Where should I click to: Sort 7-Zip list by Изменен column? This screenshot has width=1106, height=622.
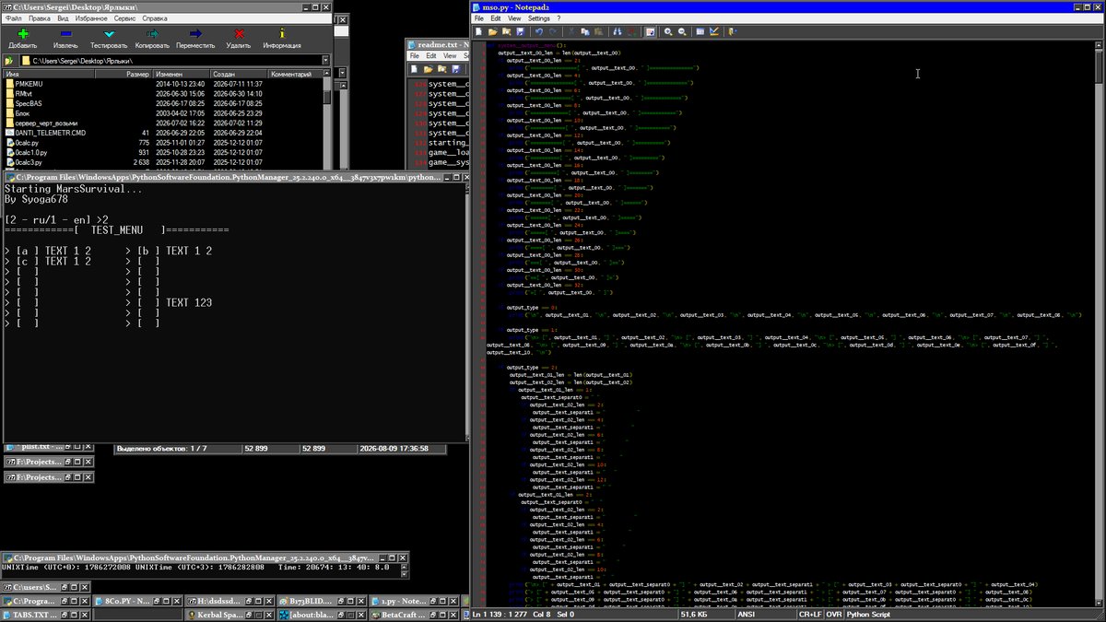(x=181, y=74)
